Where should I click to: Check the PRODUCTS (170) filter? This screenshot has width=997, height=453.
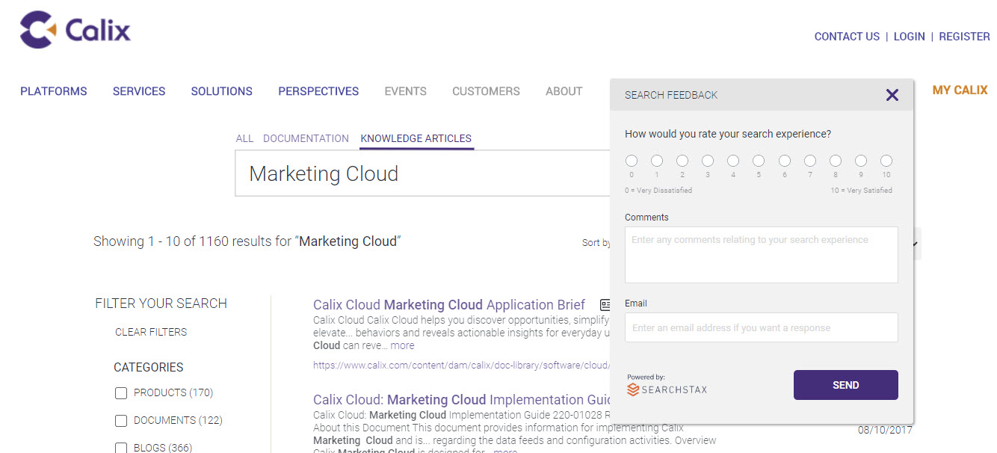coord(120,392)
